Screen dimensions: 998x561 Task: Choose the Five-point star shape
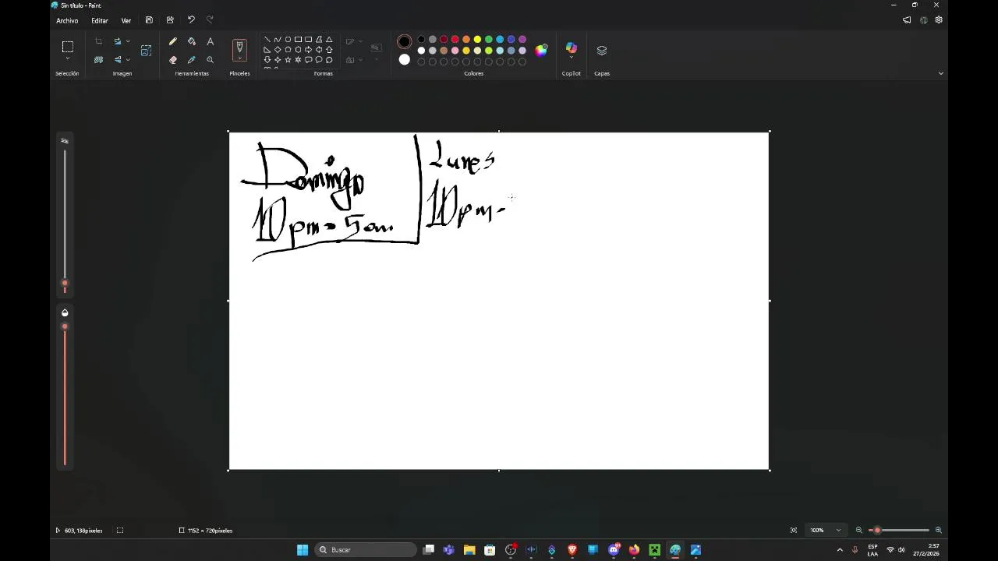[x=288, y=59]
